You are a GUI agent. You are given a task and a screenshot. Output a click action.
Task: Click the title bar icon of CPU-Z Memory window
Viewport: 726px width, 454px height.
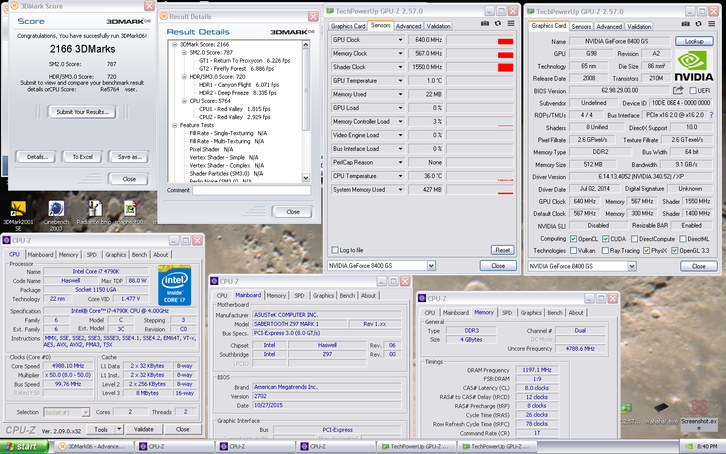422,299
